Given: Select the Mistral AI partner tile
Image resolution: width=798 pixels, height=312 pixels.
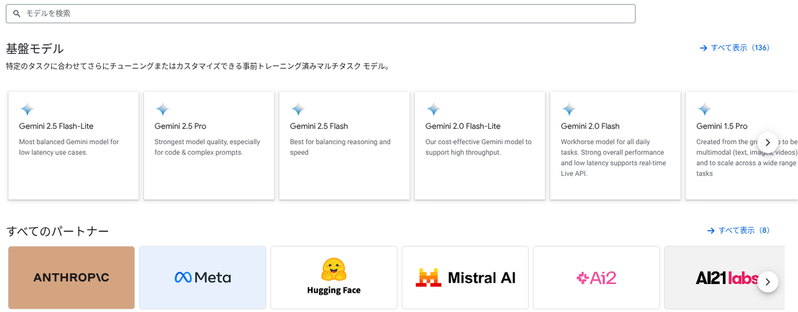Looking at the screenshot, I should (465, 277).
